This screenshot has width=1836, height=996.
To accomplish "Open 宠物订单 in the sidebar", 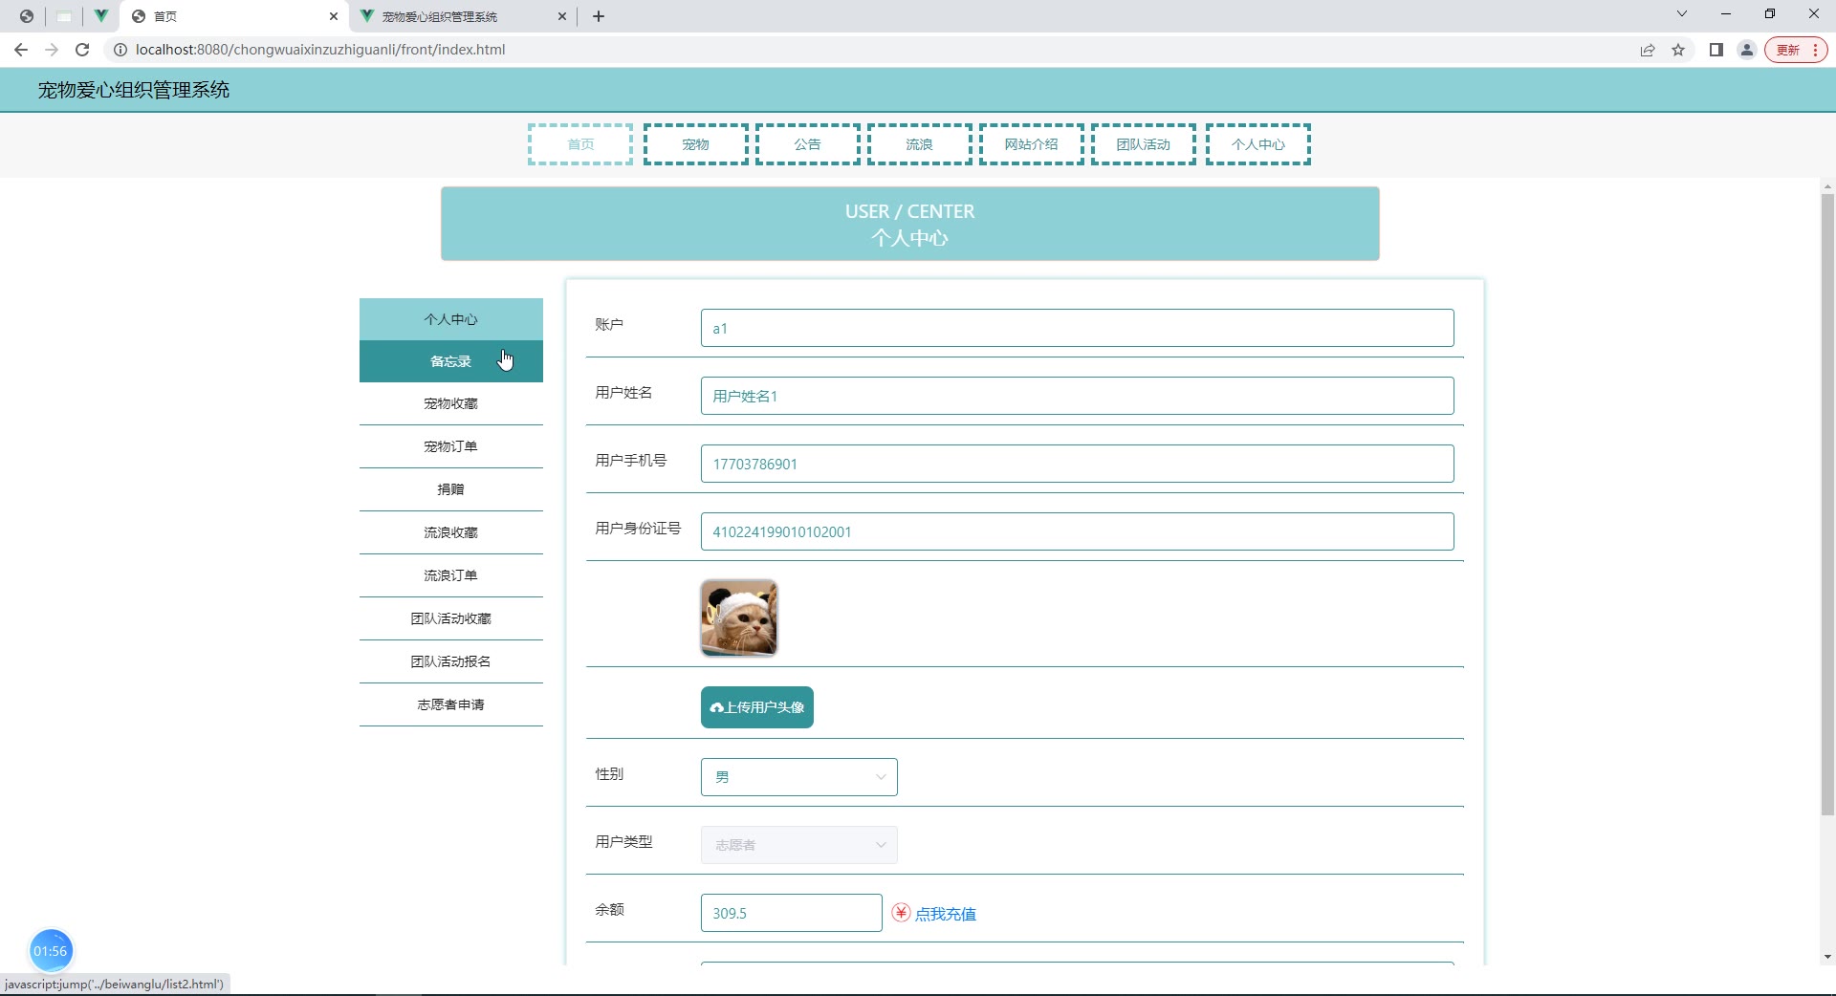I will 450,446.
